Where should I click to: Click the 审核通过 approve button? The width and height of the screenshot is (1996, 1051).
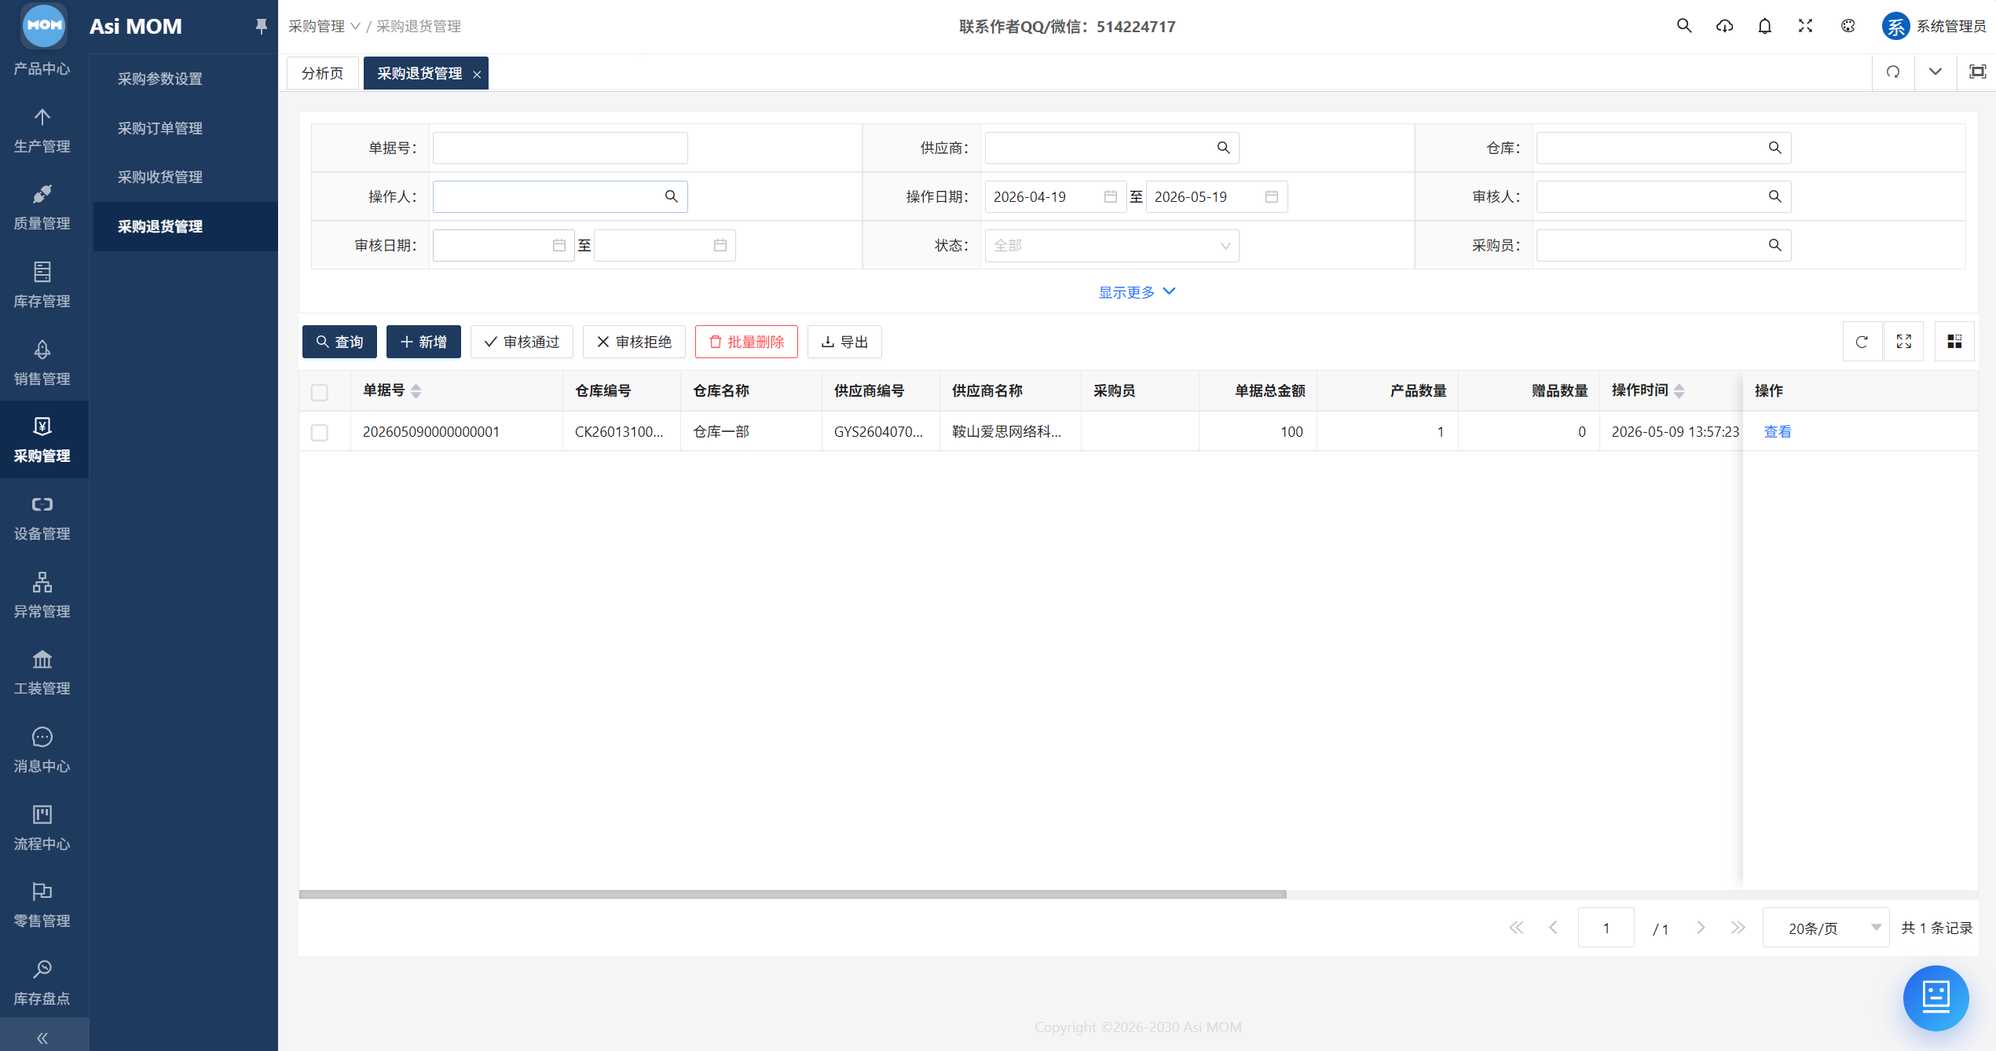522,342
